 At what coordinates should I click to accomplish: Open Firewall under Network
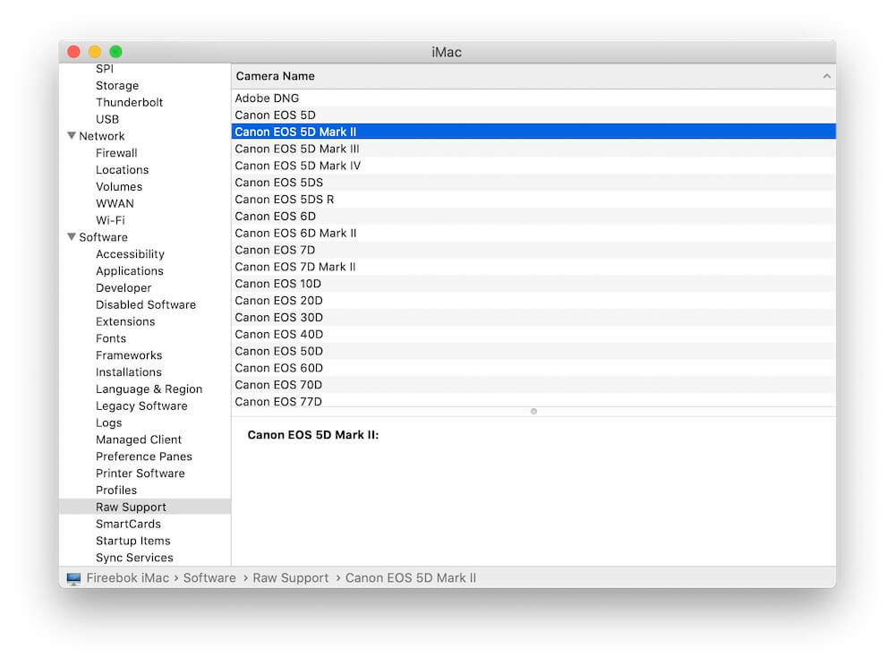pos(116,153)
